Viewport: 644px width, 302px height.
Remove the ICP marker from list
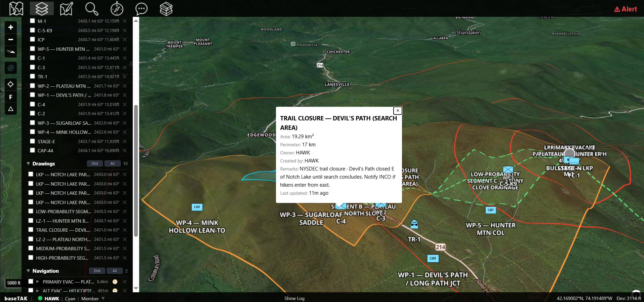pos(125,39)
